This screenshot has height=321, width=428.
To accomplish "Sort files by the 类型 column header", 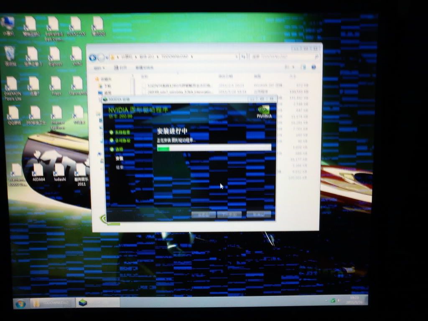I will click(x=257, y=76).
